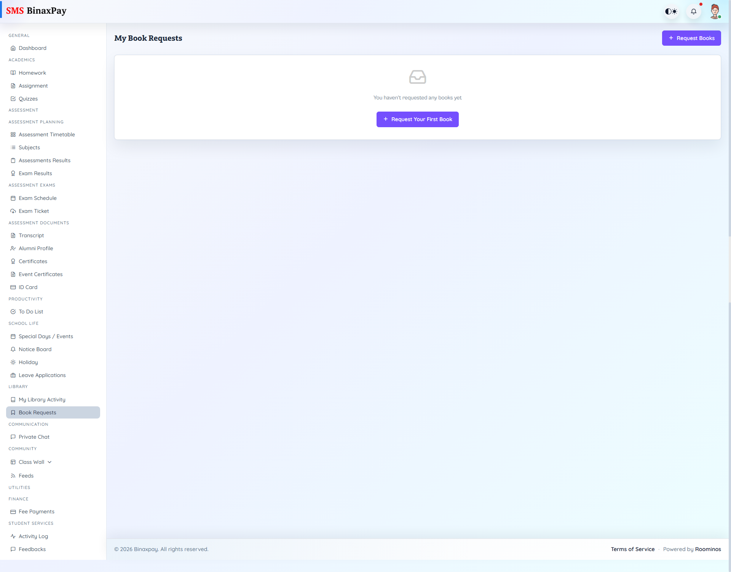The image size is (731, 572).
Task: Click the Quizzes checkbox icon
Action: pos(13,99)
